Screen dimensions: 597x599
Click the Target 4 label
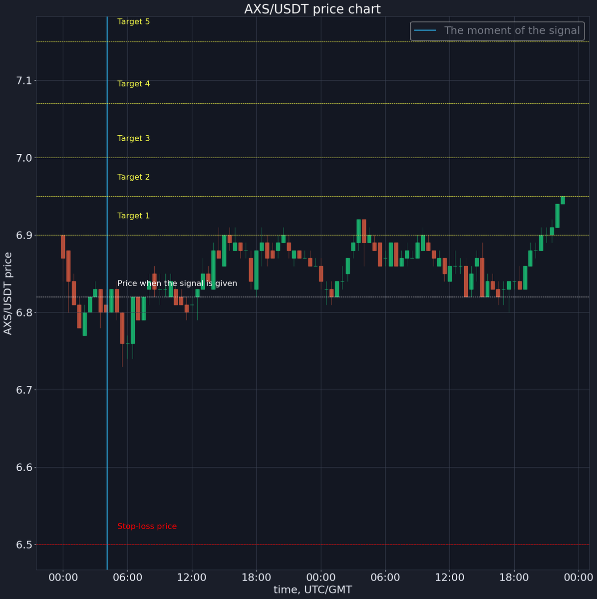click(133, 83)
